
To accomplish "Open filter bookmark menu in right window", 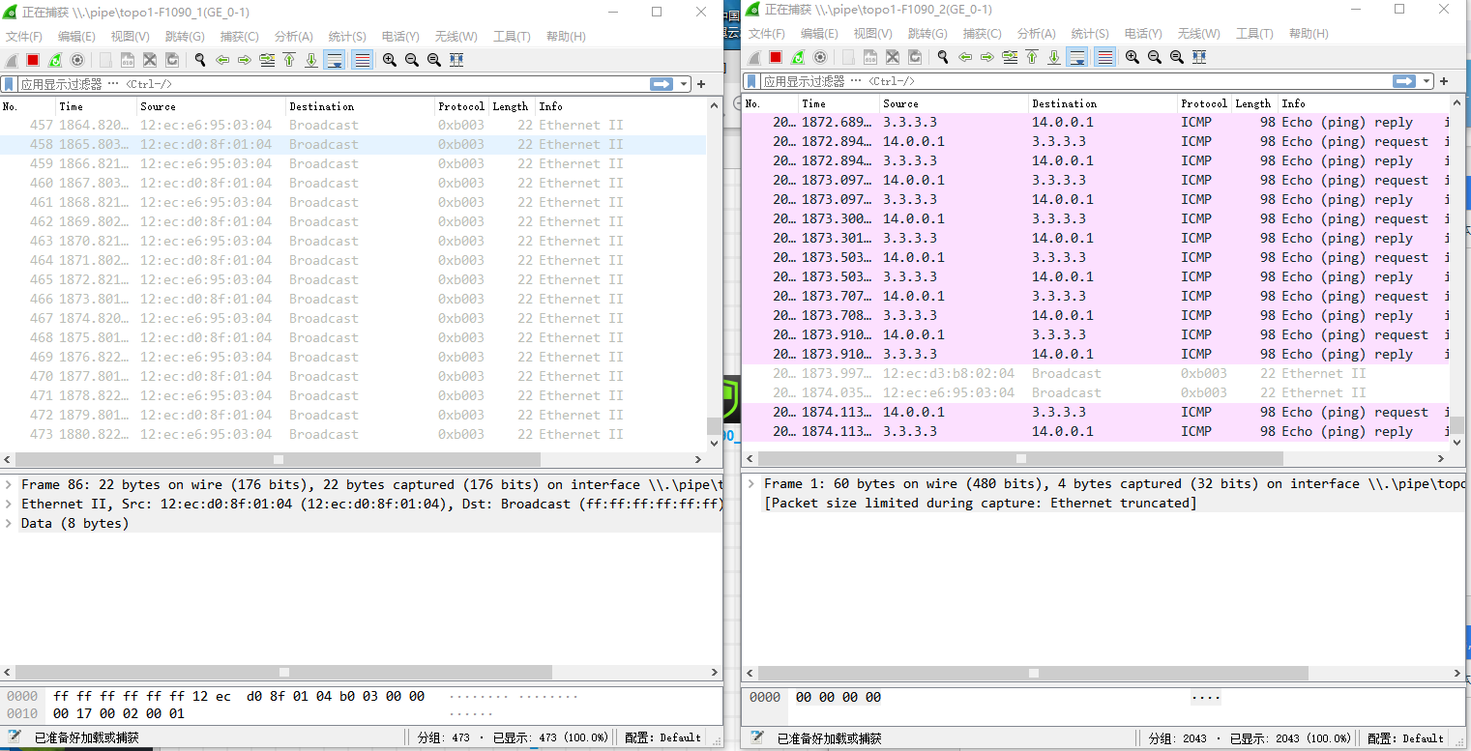I will [x=751, y=81].
